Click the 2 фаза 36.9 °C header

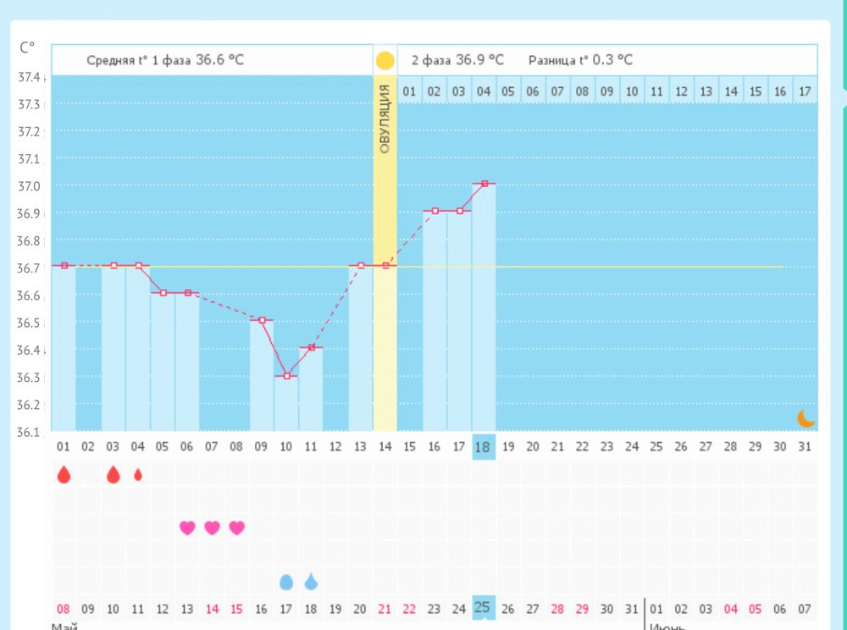tap(457, 60)
